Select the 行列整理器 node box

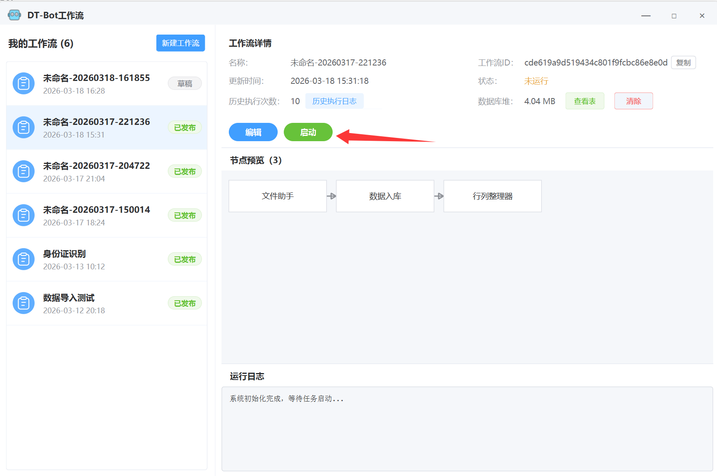pos(492,196)
